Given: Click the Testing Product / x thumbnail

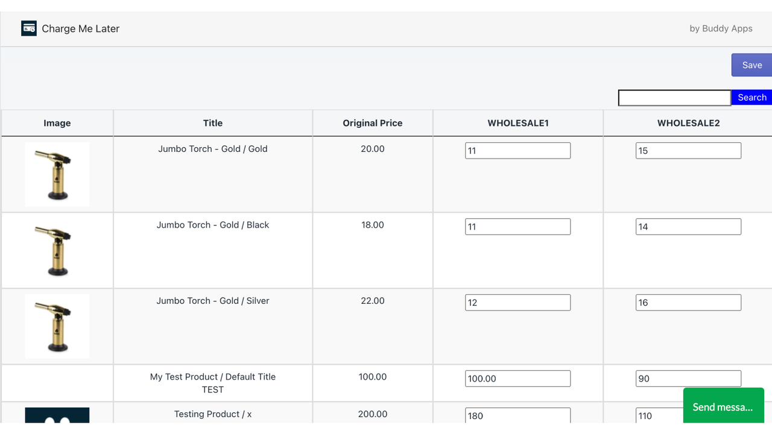Looking at the screenshot, I should (57, 415).
